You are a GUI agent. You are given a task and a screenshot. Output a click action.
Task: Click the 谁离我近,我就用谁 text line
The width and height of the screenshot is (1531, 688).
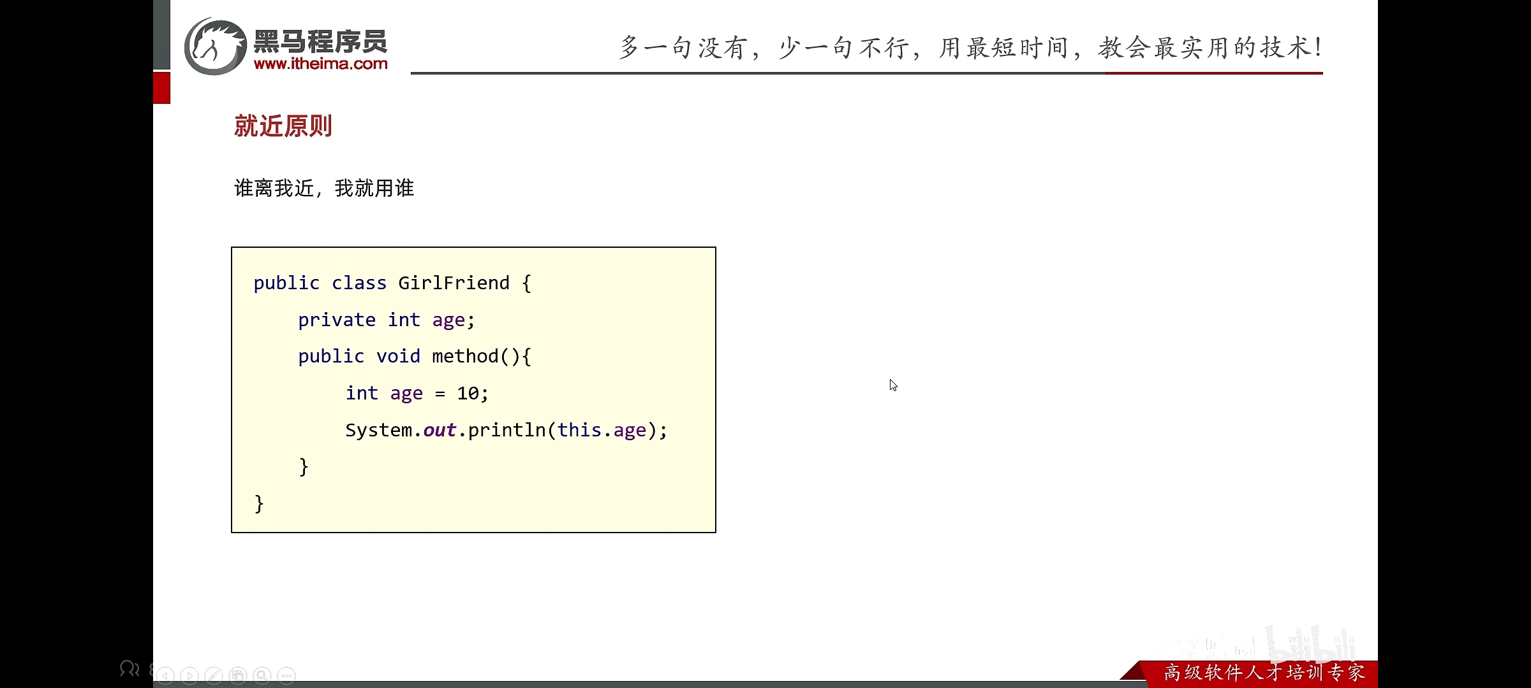tap(324, 188)
